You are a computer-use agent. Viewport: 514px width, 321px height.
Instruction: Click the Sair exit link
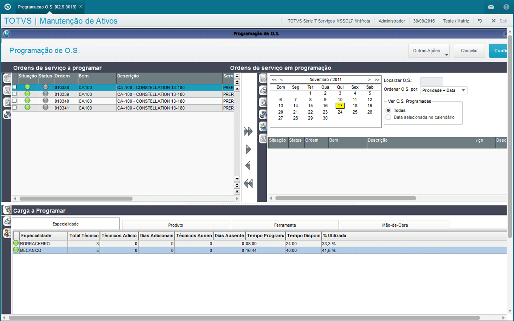(x=499, y=21)
